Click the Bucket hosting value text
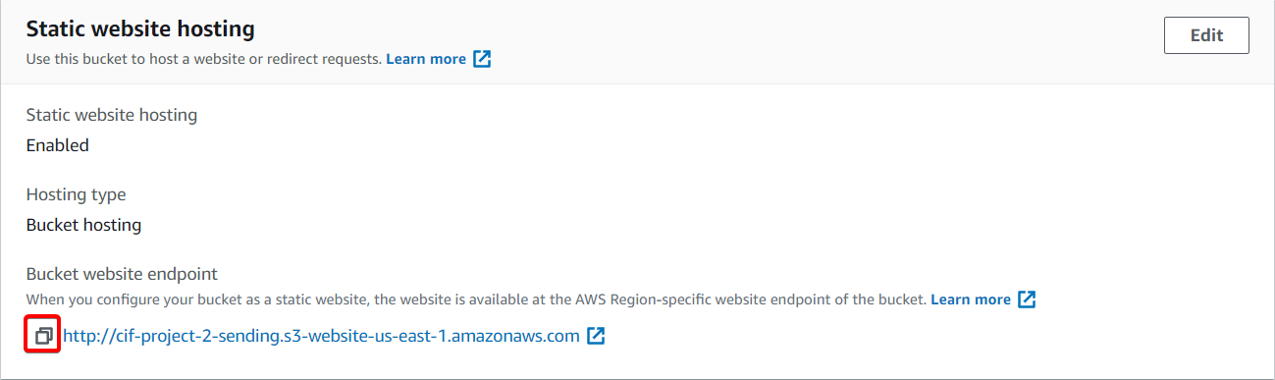This screenshot has width=1275, height=380. click(83, 225)
